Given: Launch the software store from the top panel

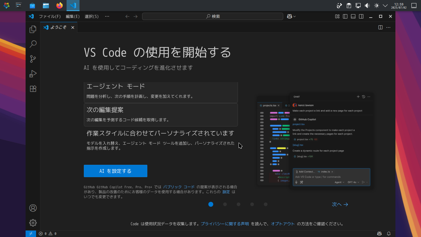Looking at the screenshot, I should click(x=32, y=6).
